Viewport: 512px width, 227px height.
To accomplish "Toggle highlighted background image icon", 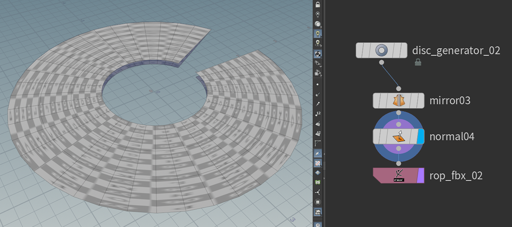I will [318, 212].
